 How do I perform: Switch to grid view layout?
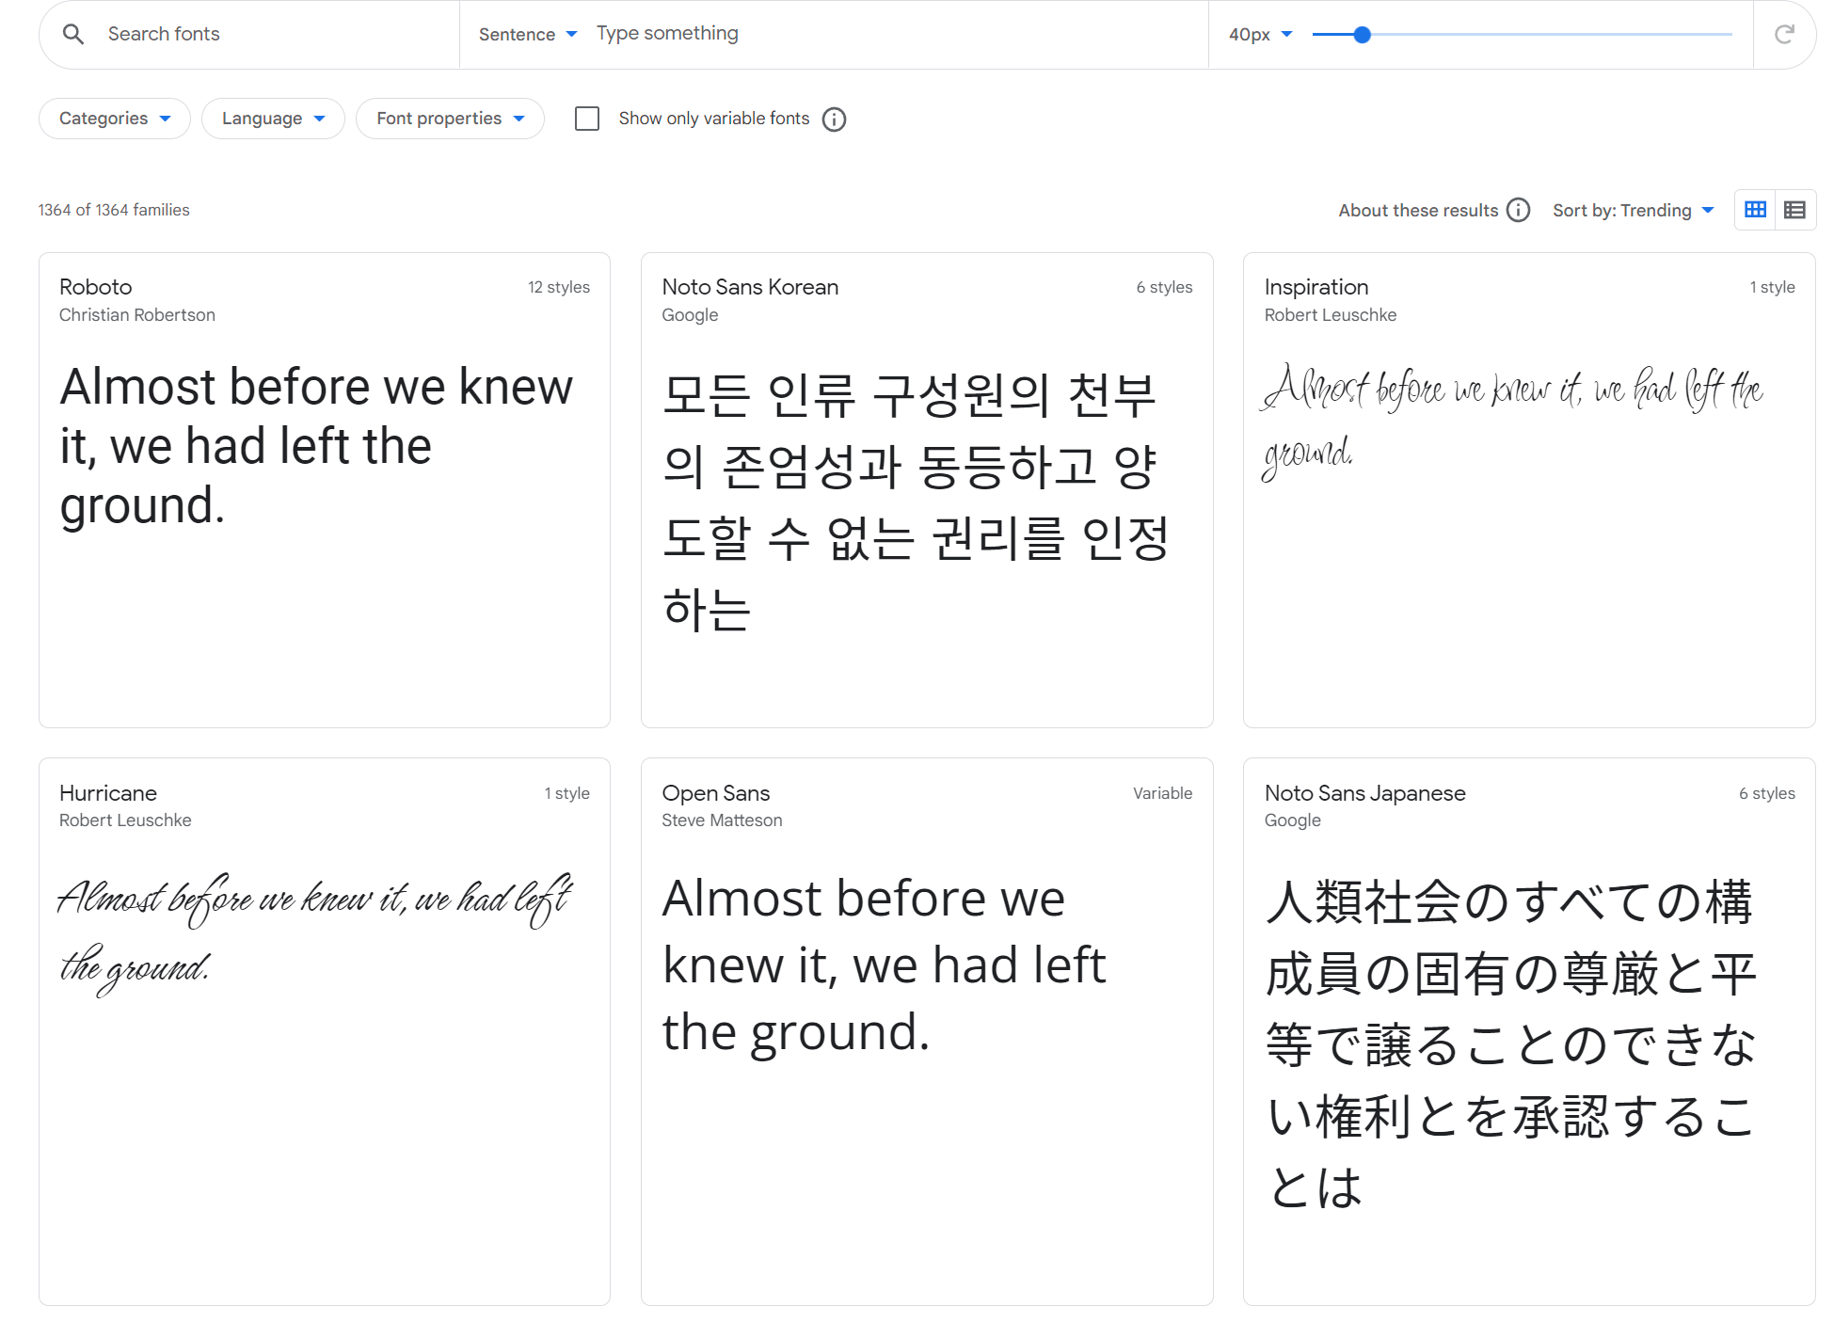tap(1755, 210)
